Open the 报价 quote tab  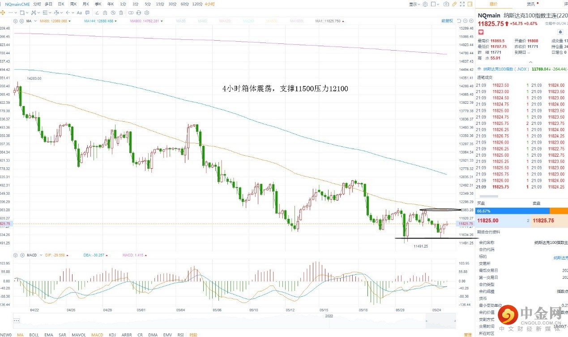click(x=493, y=4)
